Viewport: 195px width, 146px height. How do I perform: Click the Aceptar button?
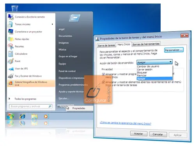pos(139,134)
